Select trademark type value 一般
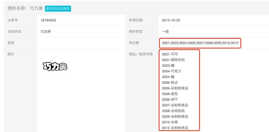269x132 pixels. click(165, 32)
